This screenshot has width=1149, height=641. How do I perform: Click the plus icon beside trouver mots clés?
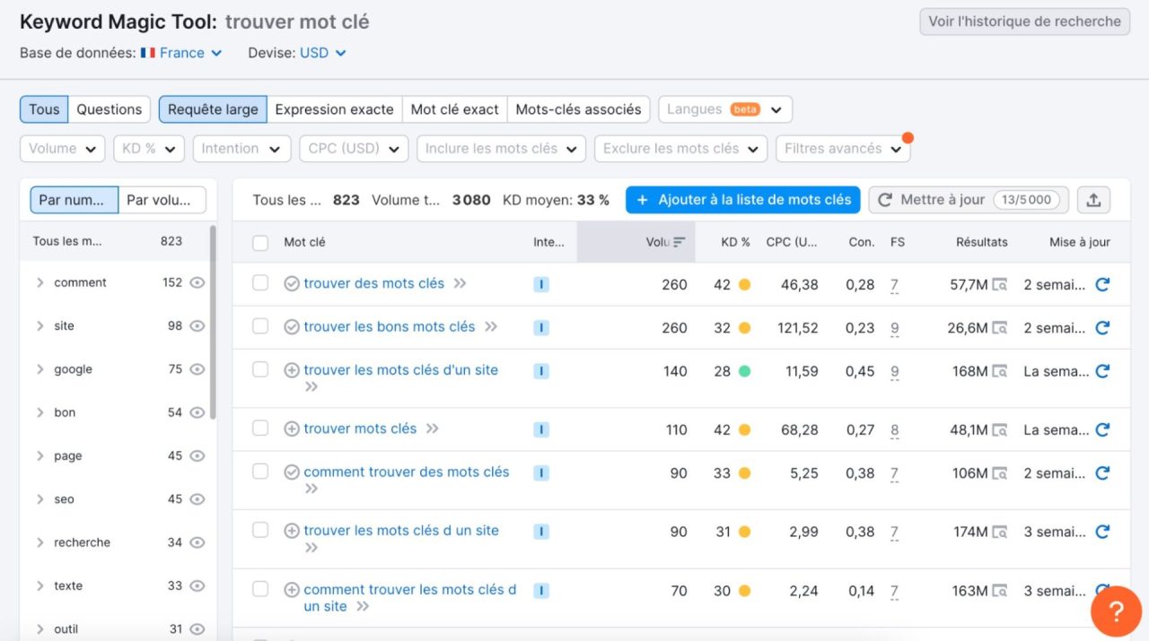click(292, 428)
